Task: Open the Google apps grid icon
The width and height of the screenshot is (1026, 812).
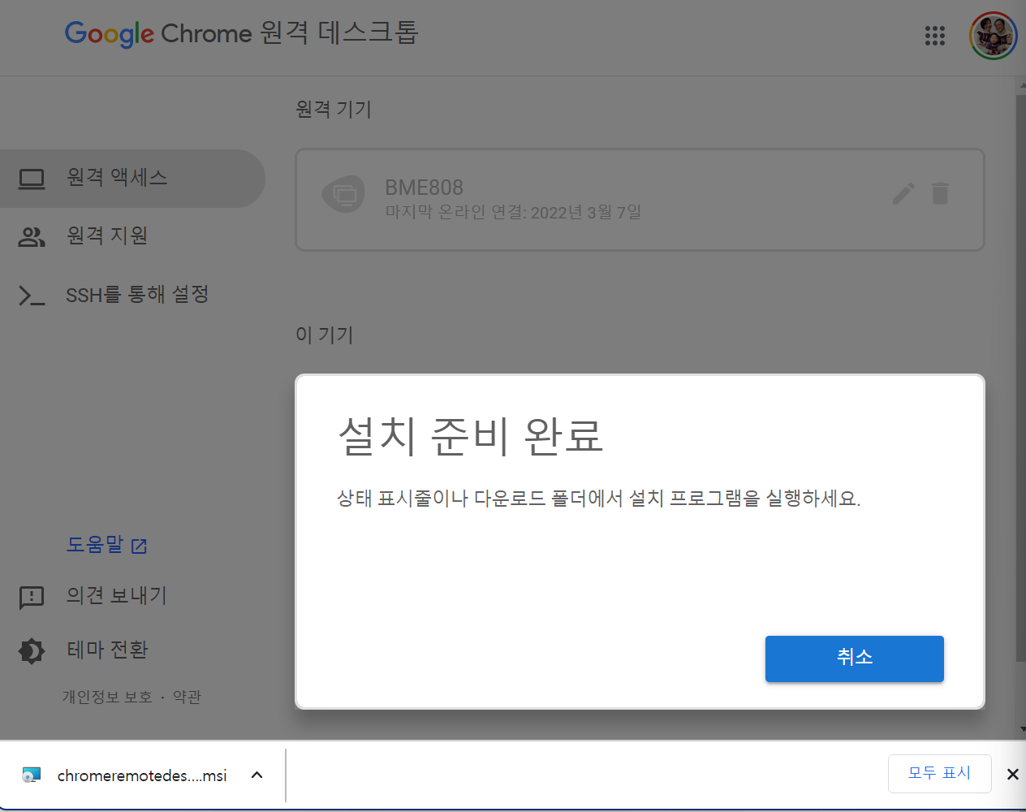Action: (x=935, y=36)
